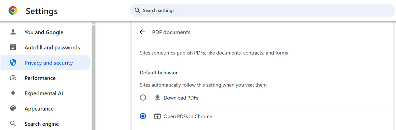The width and height of the screenshot is (396, 130).
Task: Go back using the arrow beside PDF documents
Action: tap(142, 32)
